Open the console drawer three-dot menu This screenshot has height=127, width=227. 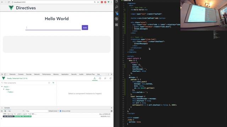pos(2,108)
